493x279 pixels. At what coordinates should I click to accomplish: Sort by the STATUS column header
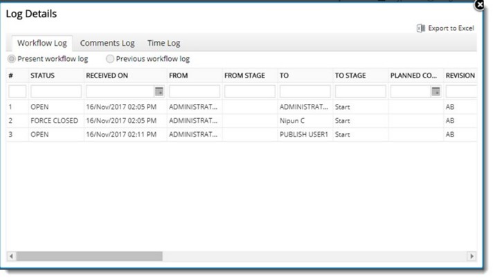tap(43, 75)
